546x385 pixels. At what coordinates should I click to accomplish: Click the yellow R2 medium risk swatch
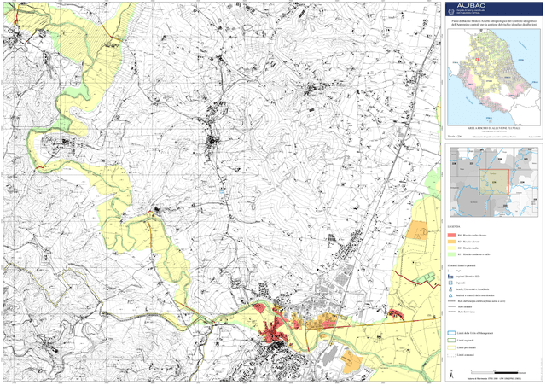click(451, 248)
